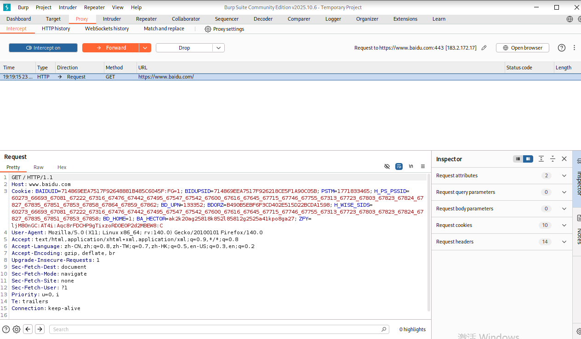Open the Match and replace sub-tab
Screen dimensions: 581x339
pyautogui.click(x=164, y=28)
